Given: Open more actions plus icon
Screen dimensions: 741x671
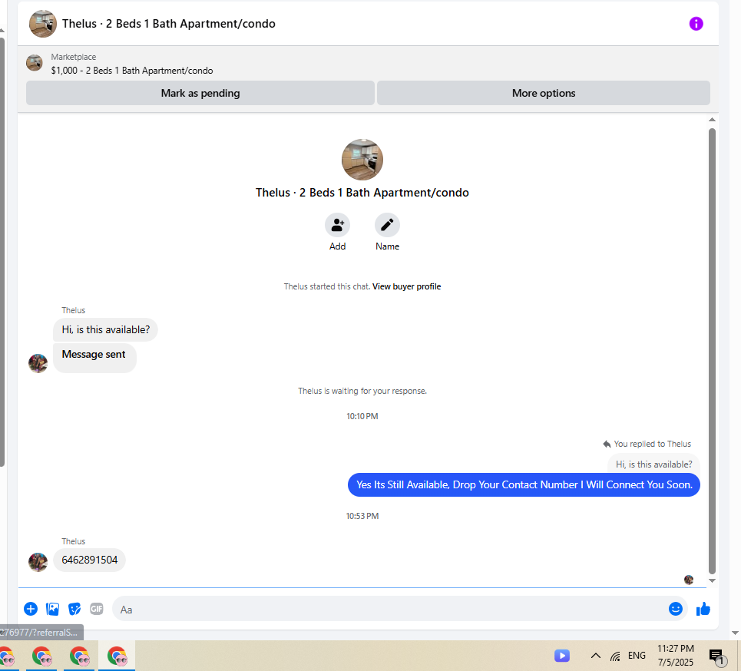Looking at the screenshot, I should 31,609.
